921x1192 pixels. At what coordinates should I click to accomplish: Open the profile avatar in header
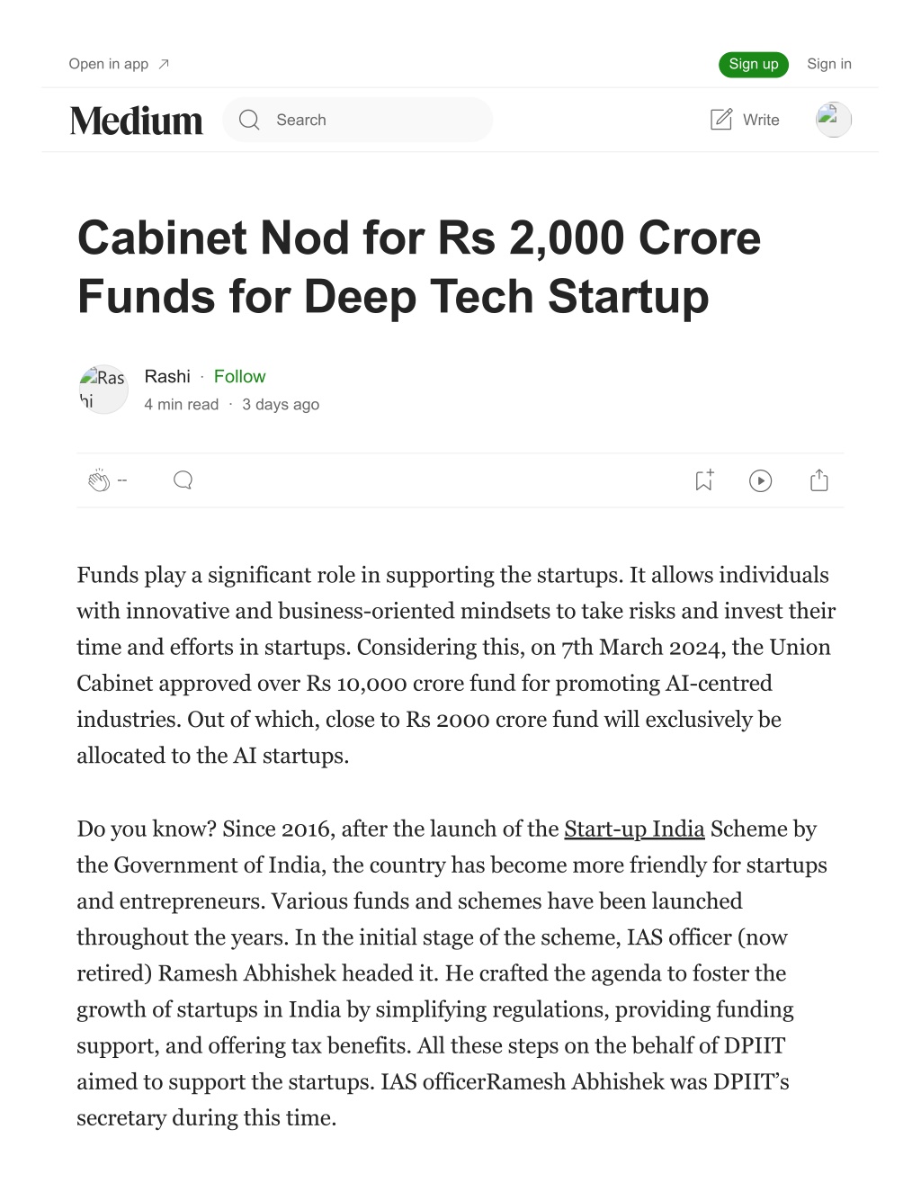[x=834, y=120]
